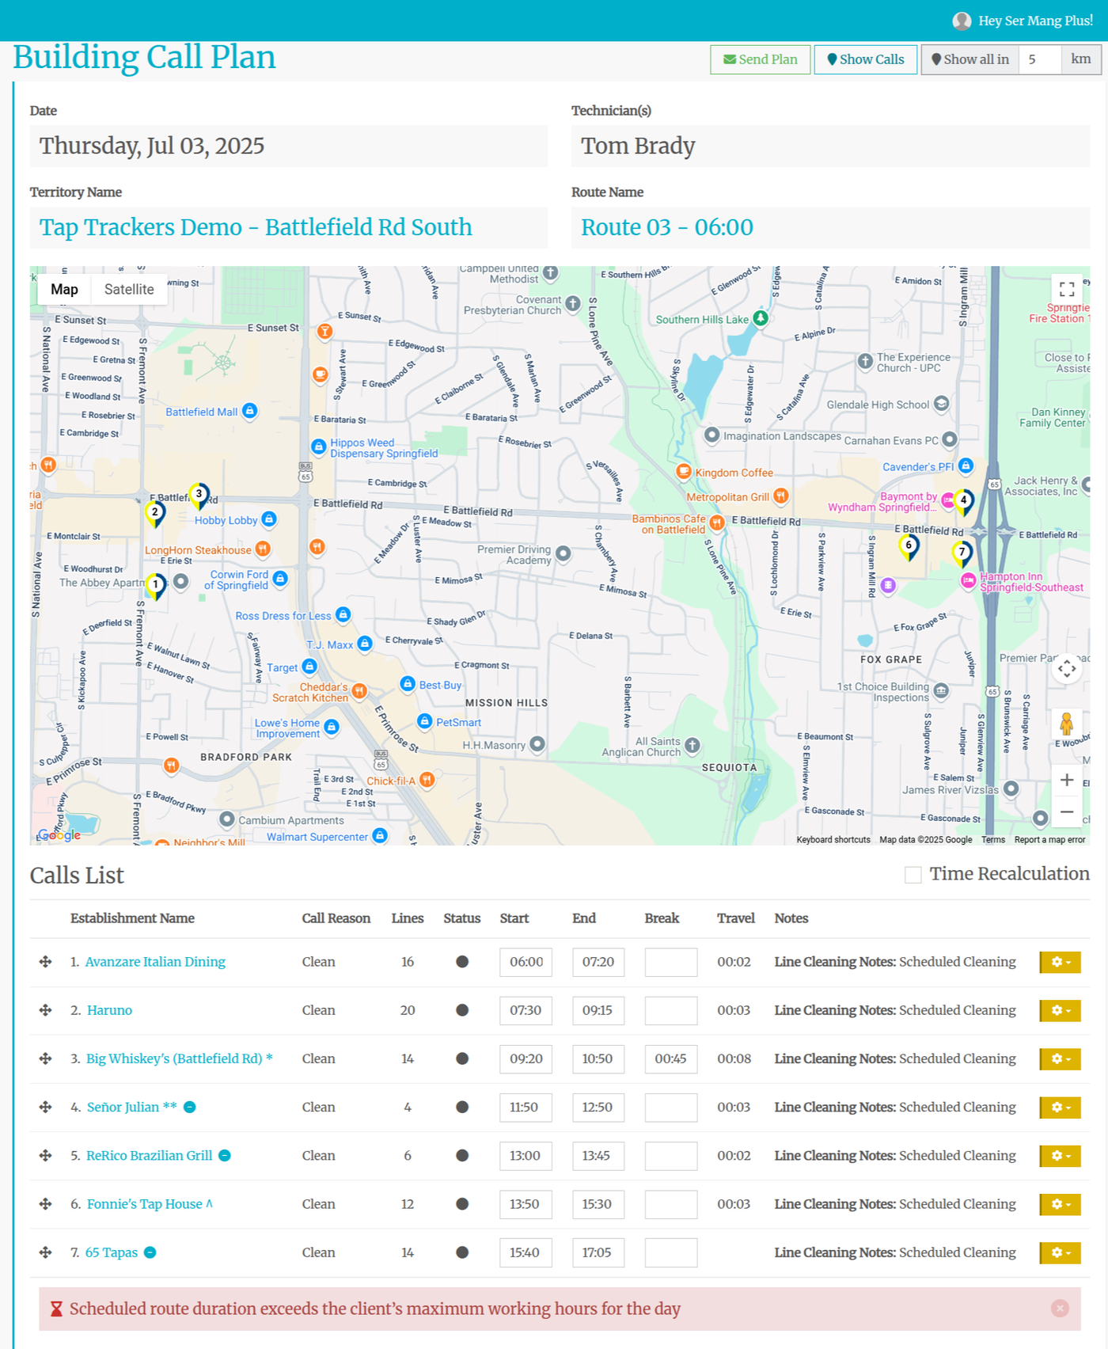The height and width of the screenshot is (1349, 1108).
Task: Click the move handle for Fonnie's Tap House
Action: pyautogui.click(x=45, y=1204)
